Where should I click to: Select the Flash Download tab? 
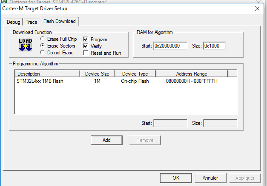pos(60,21)
